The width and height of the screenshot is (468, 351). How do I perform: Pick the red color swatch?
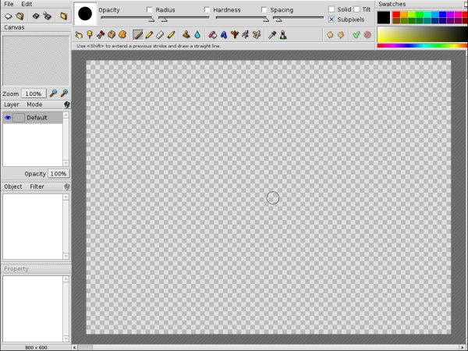click(397, 14)
